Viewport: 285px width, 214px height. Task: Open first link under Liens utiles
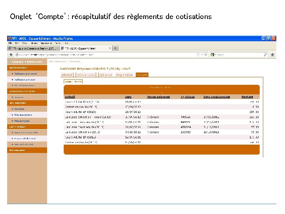click(26, 132)
